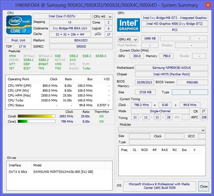
Task: Click the Close button
Action: (x=204, y=186)
